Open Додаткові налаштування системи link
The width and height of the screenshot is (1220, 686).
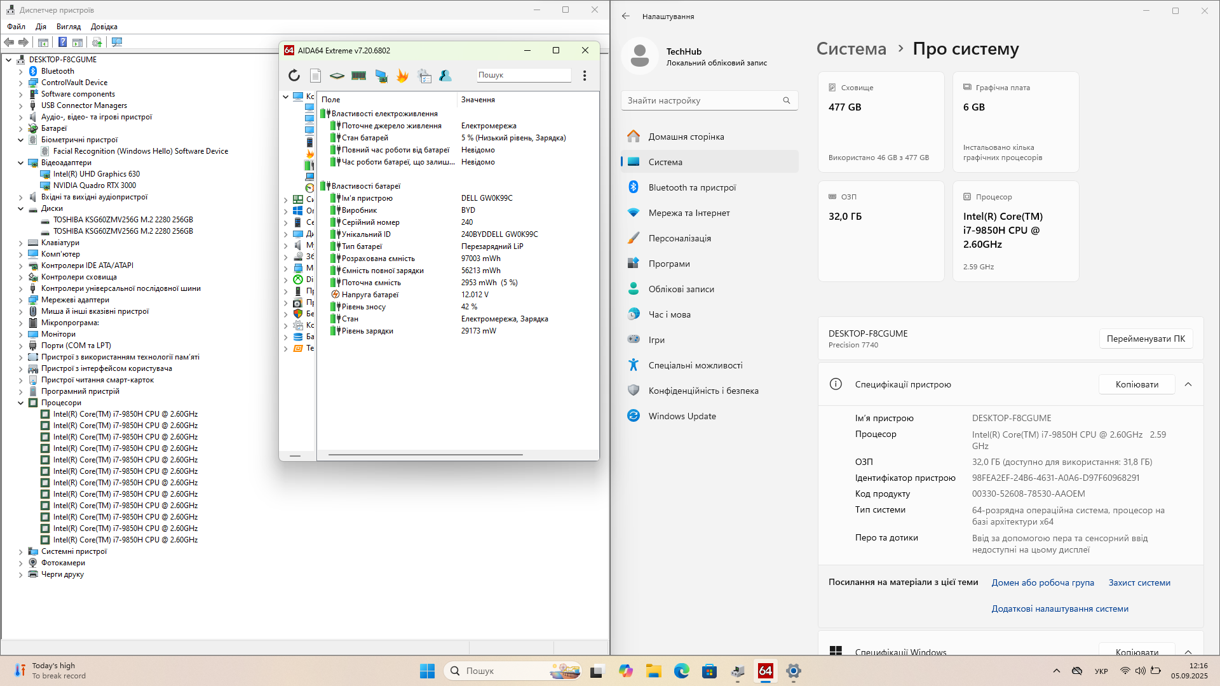coord(1060,609)
